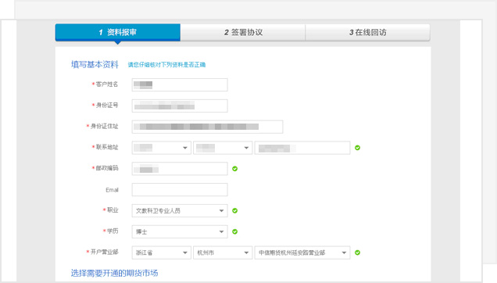497x283 pixels.
Task: Open the 职业 dropdown showing 文教科卫专业人员
Action: (x=180, y=210)
